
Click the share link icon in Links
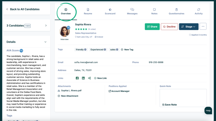pos(89,78)
